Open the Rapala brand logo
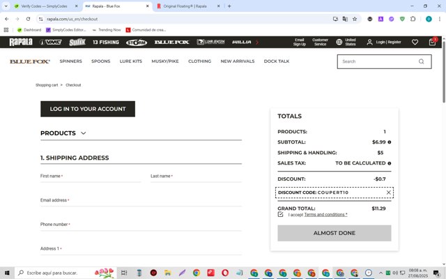 [x=21, y=42]
